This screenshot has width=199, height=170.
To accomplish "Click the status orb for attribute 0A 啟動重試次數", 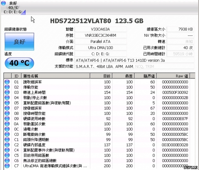I will click(x=7, y=124).
